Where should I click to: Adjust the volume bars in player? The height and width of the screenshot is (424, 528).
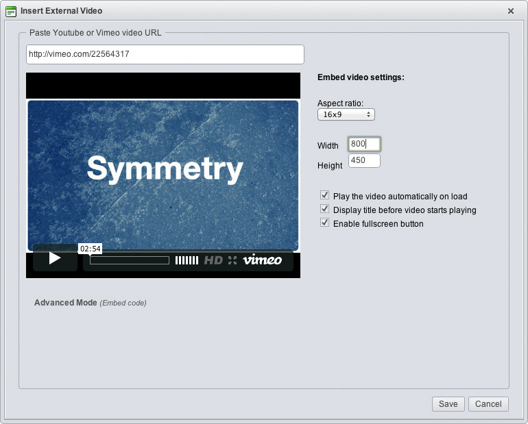point(187,260)
